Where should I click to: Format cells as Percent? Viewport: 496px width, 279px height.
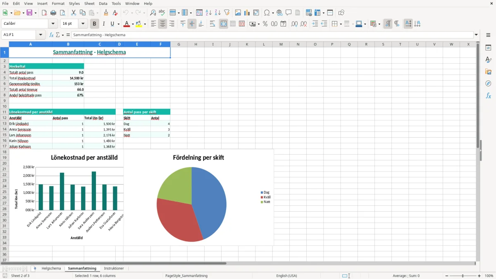[265, 24]
